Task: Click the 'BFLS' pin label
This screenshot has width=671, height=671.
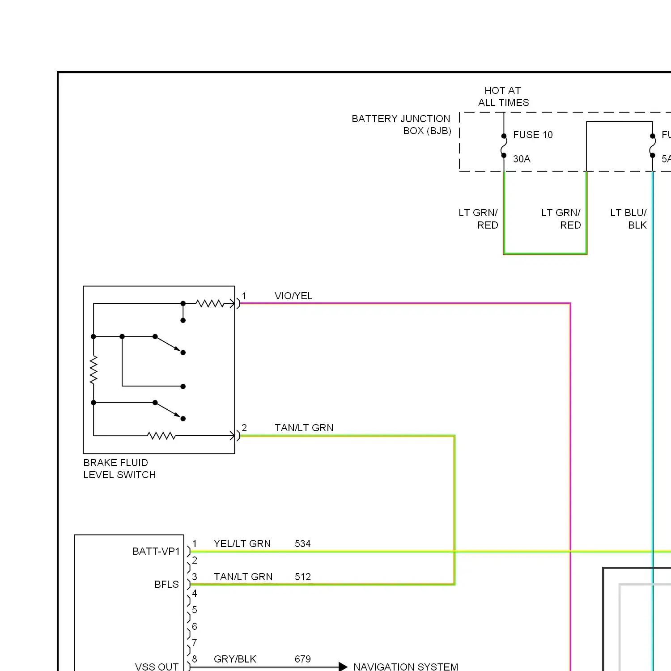Action: (166, 584)
